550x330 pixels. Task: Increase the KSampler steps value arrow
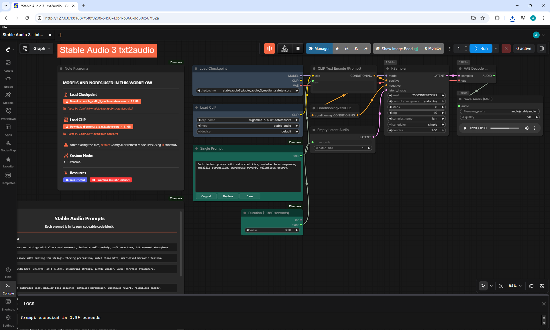pyautogui.click(x=443, y=107)
